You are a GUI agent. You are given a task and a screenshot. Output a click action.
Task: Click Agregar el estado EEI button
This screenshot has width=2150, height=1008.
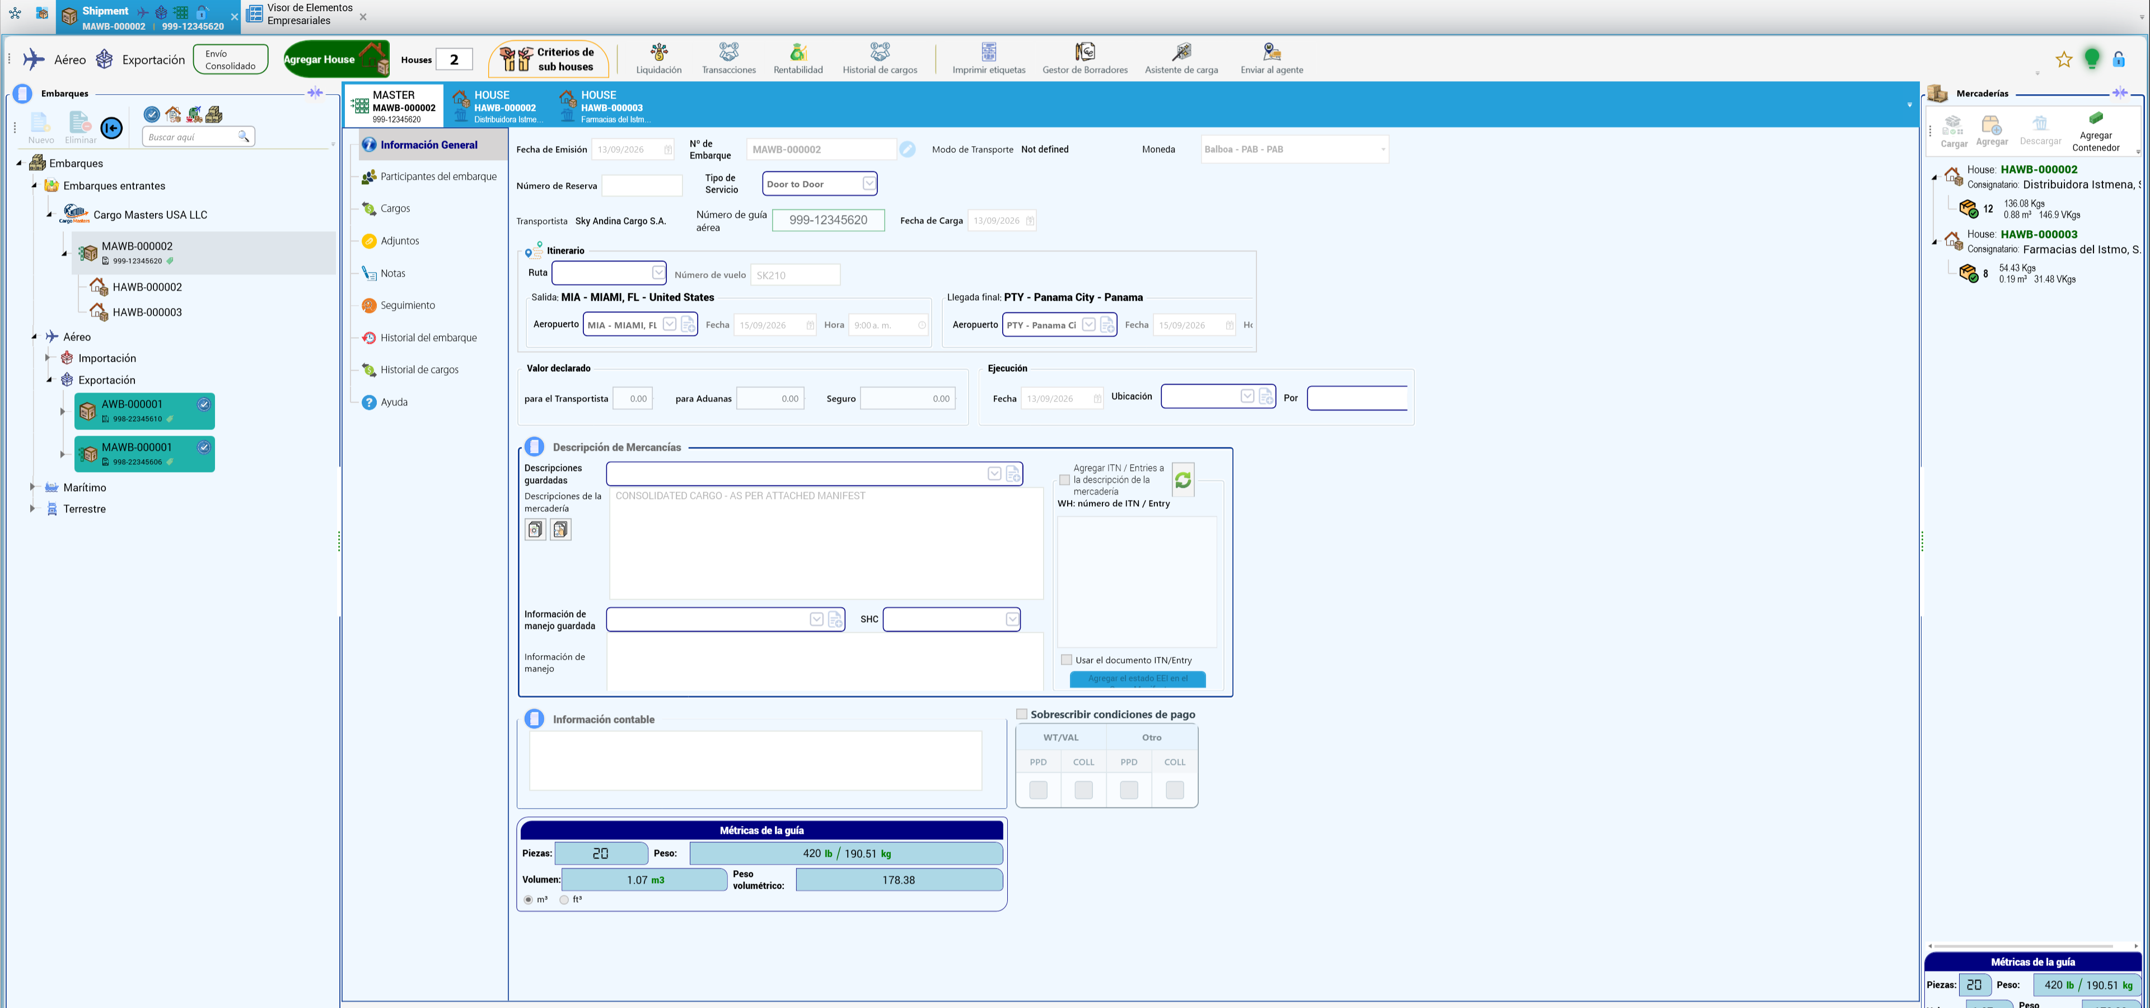coord(1137,679)
